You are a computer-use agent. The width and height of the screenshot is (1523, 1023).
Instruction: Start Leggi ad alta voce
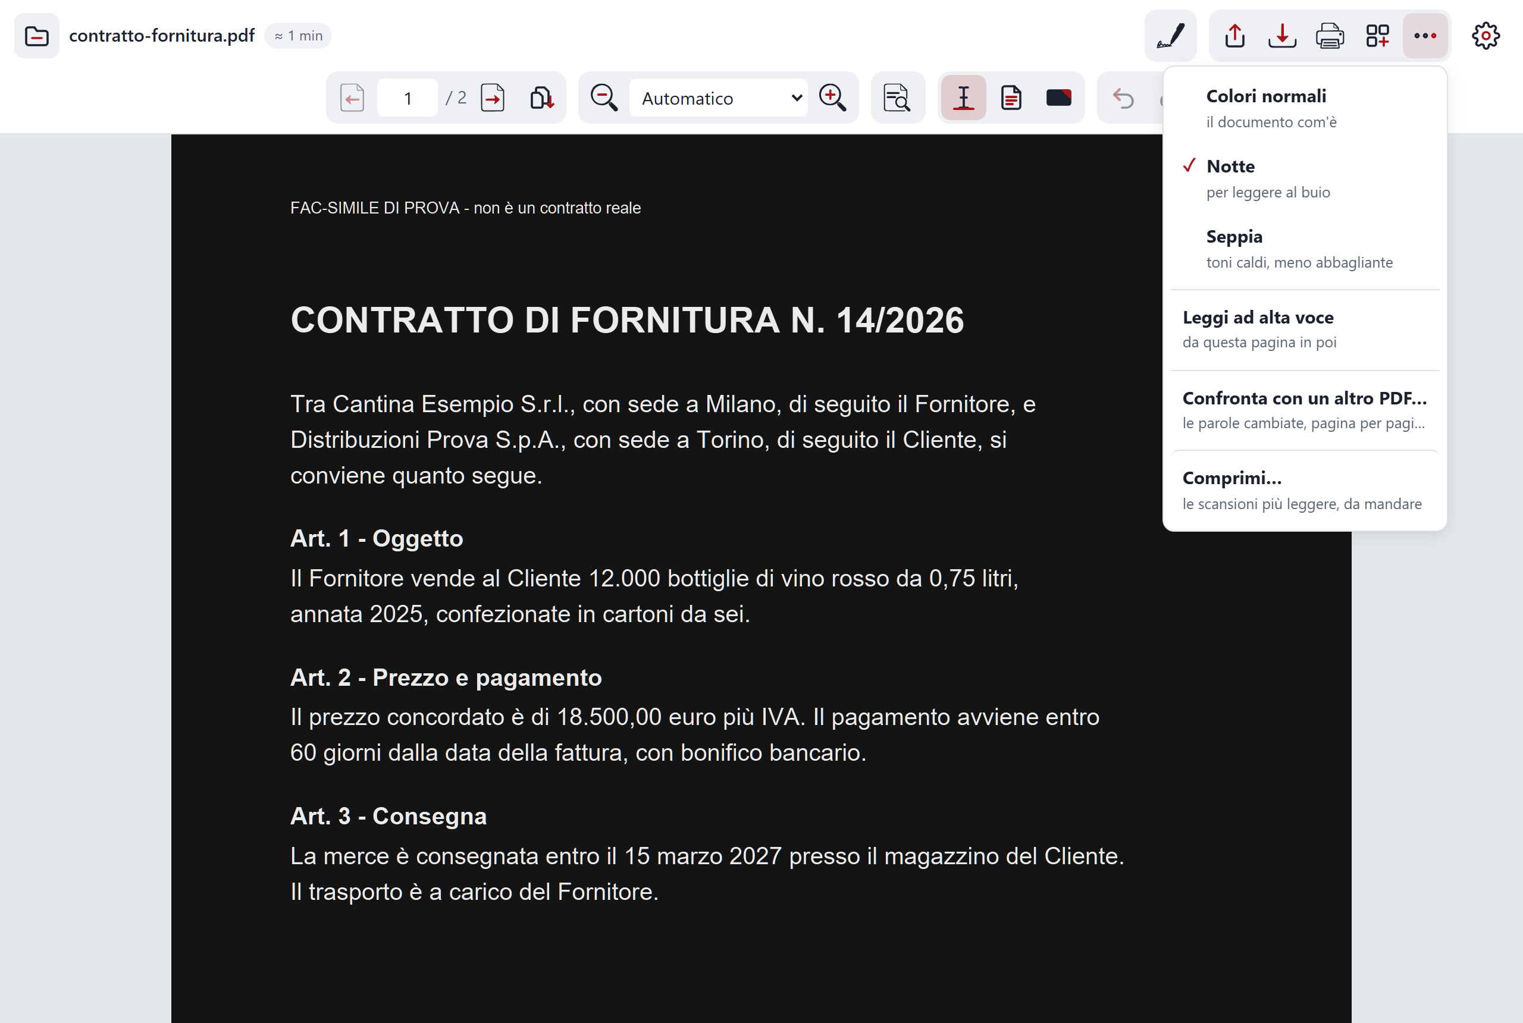[1305, 330]
